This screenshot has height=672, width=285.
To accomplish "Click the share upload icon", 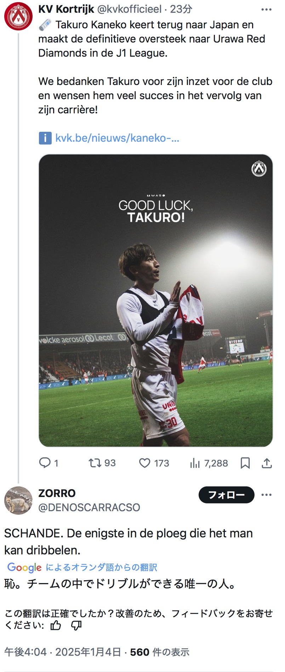I will pos(267,463).
